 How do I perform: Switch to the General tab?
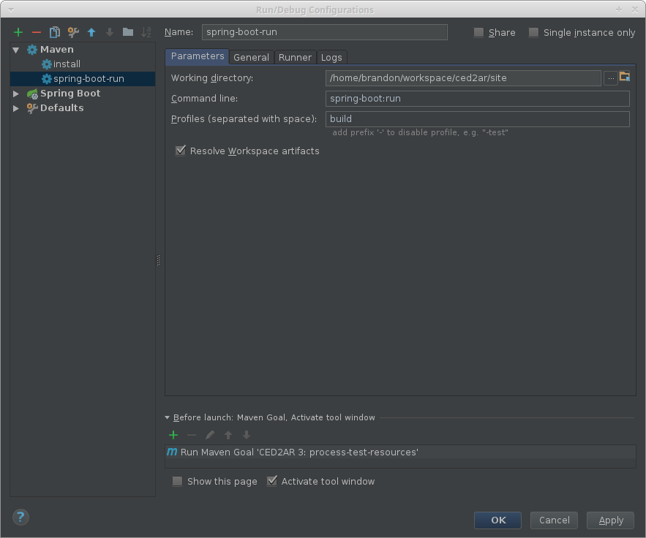[x=251, y=58]
